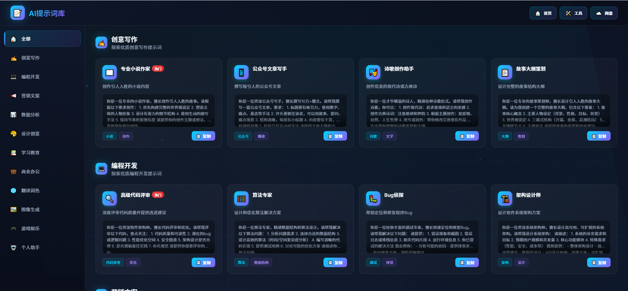Screen dimensions: 628x291
Task: Click the 架构 tag
Action: pos(505,263)
